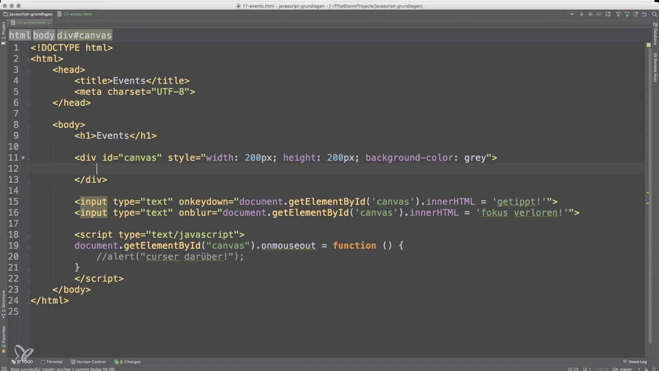The height and width of the screenshot is (371, 659).
Task: Open the Changes tool window
Action: pyautogui.click(x=127, y=362)
